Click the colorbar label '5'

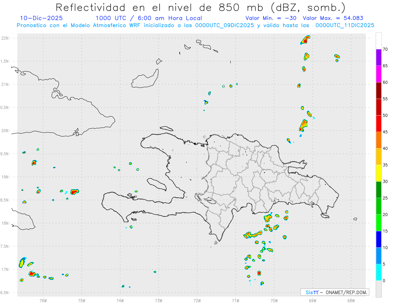[x=384, y=264]
